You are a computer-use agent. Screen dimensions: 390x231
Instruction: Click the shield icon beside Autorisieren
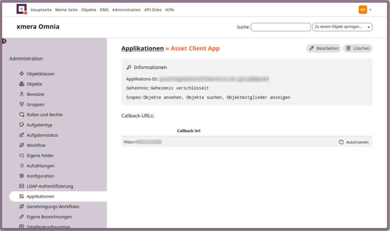point(341,142)
